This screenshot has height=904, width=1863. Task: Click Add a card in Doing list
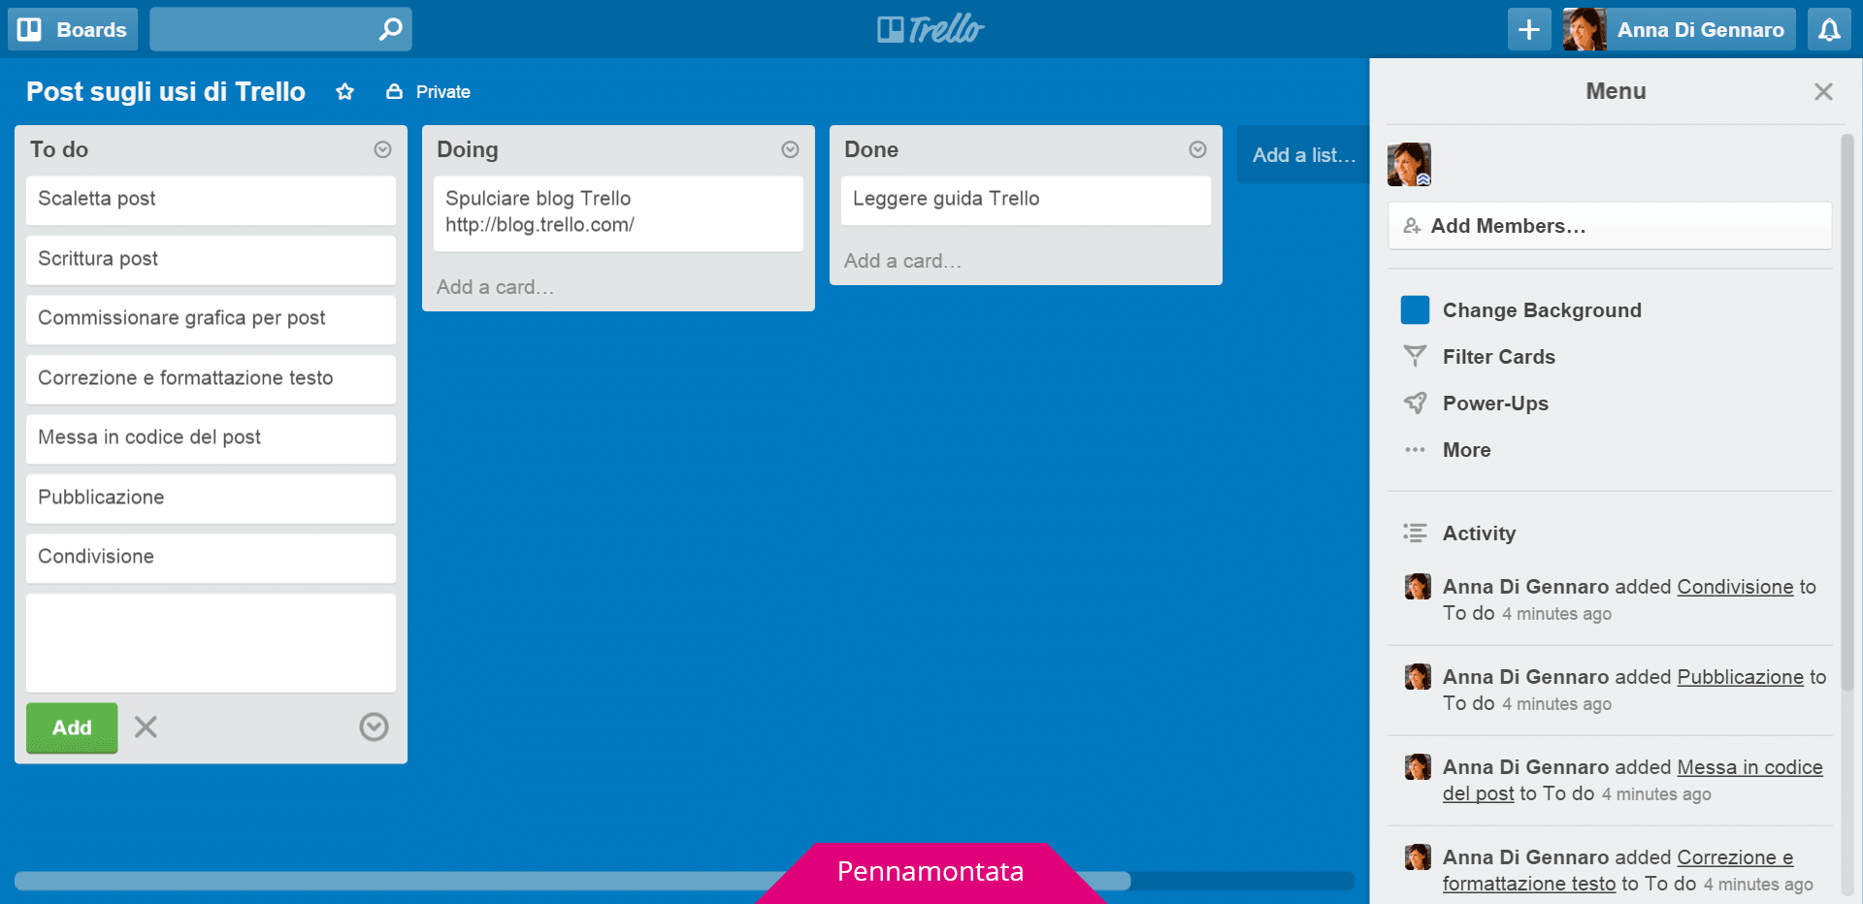pyautogui.click(x=495, y=287)
